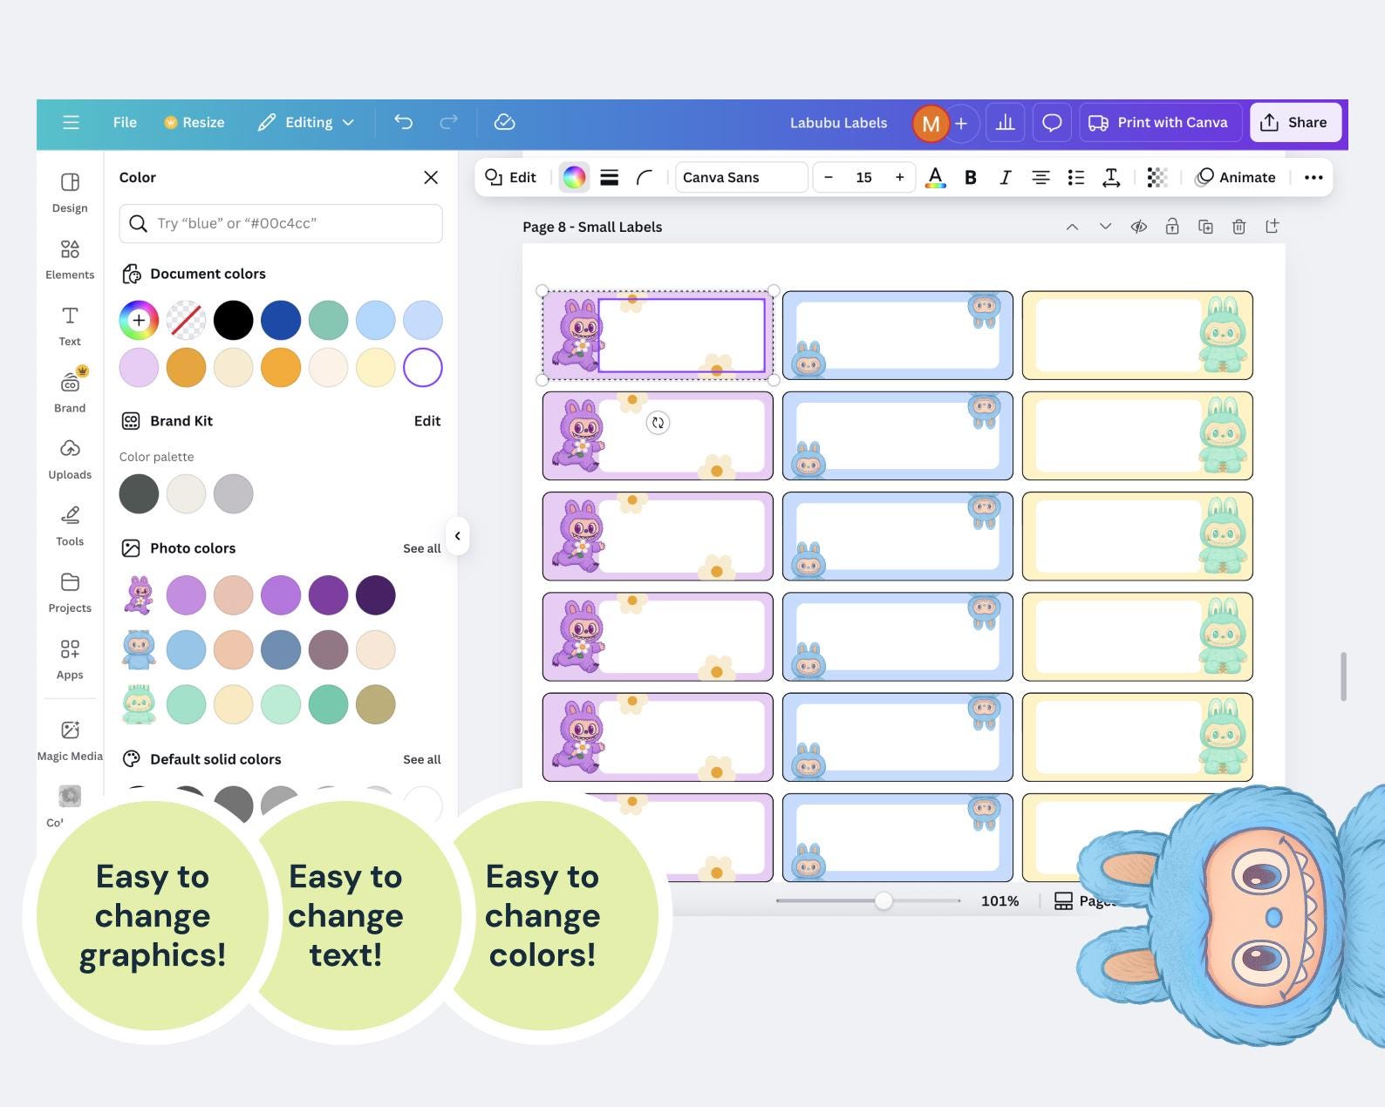This screenshot has height=1107, width=1385.
Task: Open text color A icon
Action: 935,177
